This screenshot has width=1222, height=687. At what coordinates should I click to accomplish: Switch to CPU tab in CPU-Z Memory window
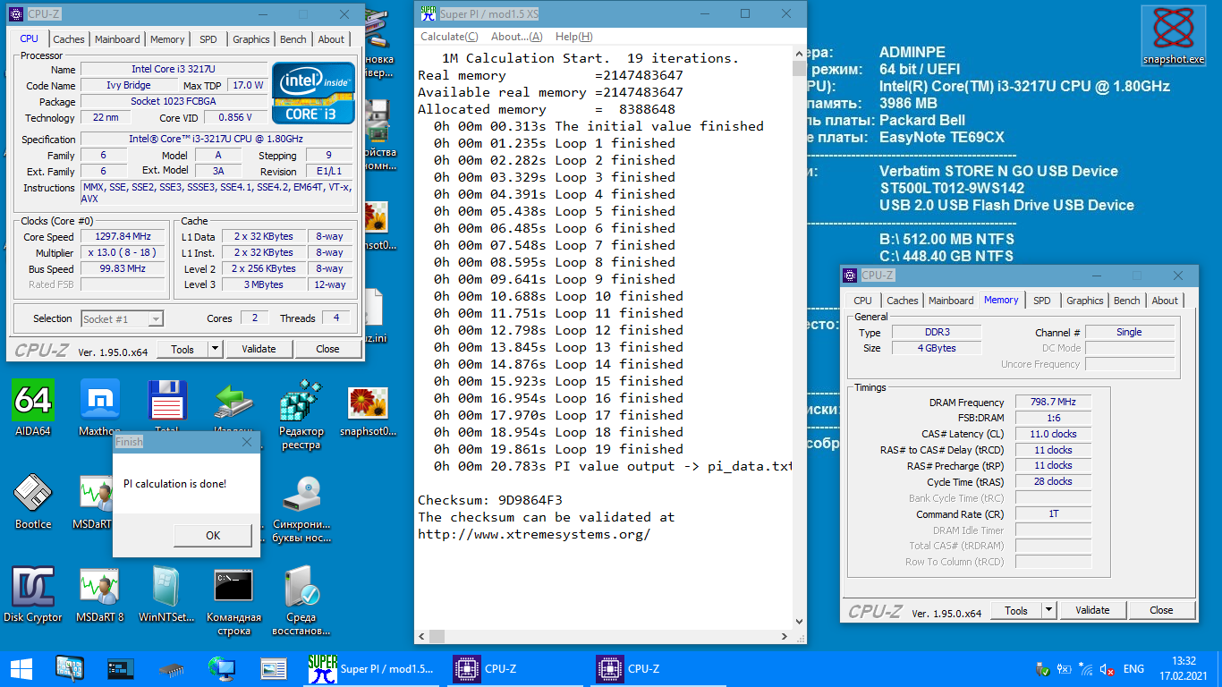coord(862,301)
